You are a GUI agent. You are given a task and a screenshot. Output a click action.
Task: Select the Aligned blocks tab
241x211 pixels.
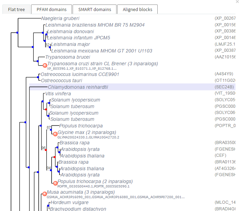coord(137,9)
